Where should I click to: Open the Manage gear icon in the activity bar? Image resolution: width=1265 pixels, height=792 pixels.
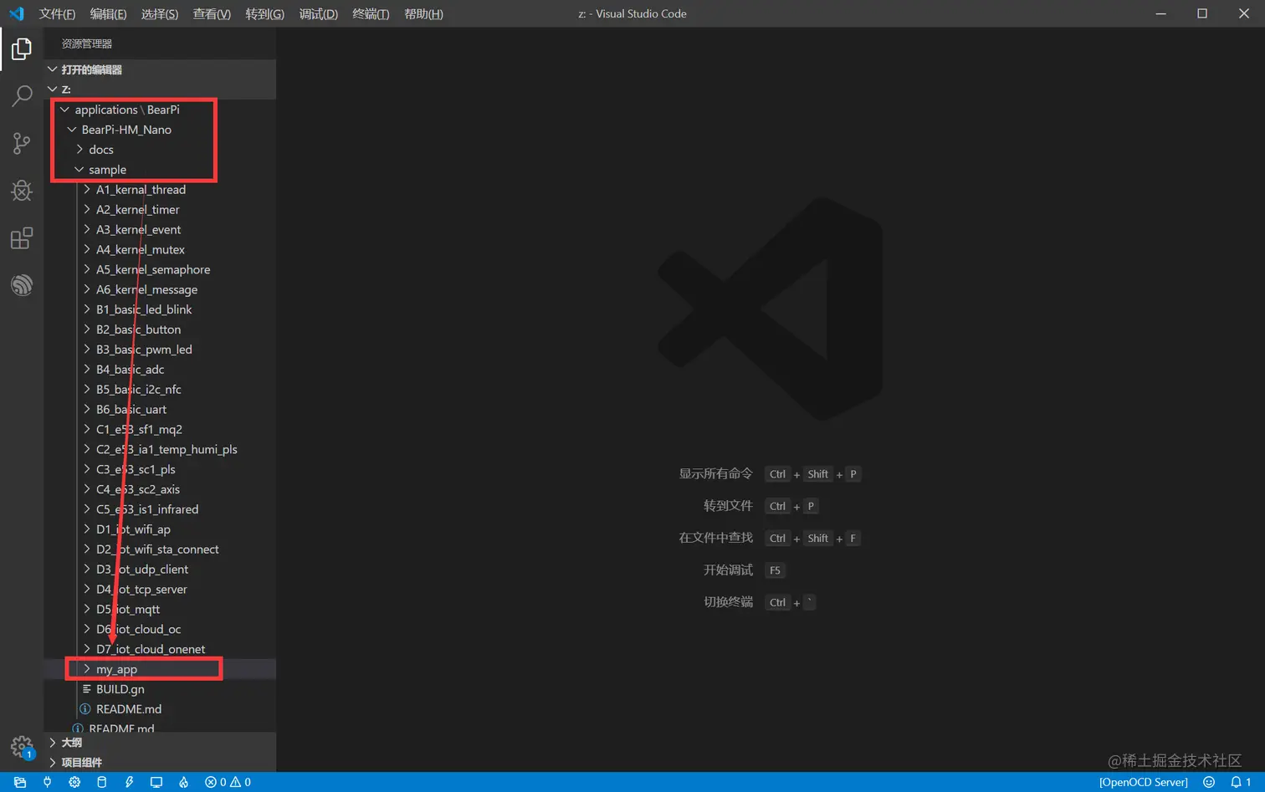point(22,747)
